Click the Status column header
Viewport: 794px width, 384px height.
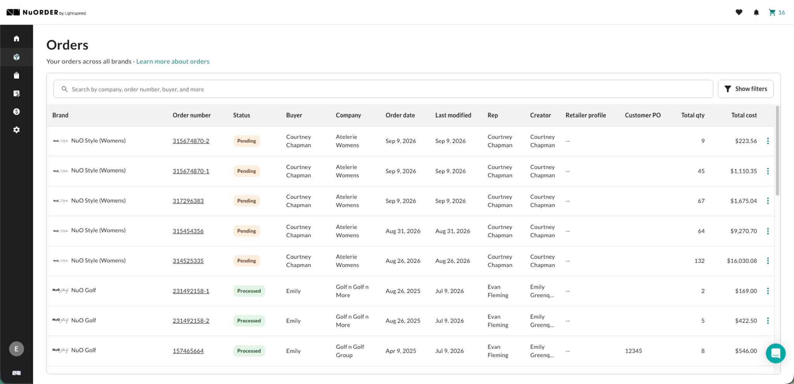pos(242,115)
